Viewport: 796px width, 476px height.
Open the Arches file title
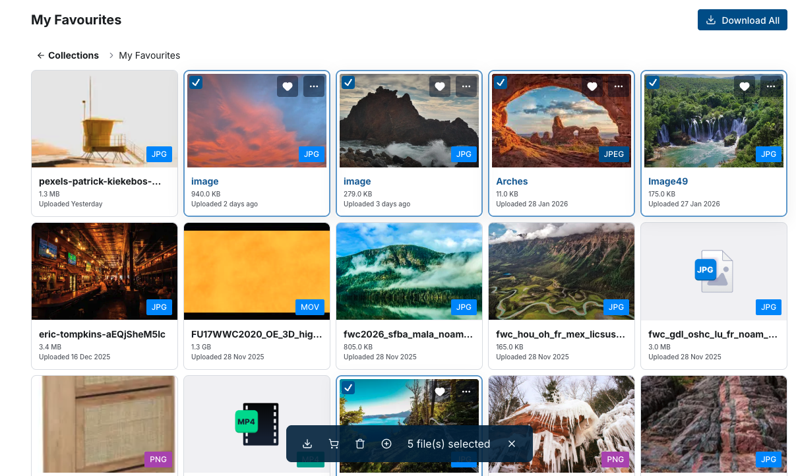pyautogui.click(x=512, y=181)
